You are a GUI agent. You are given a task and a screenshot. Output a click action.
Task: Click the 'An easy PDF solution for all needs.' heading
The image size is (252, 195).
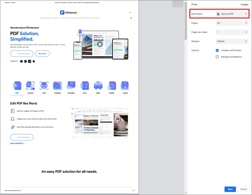[69, 172]
